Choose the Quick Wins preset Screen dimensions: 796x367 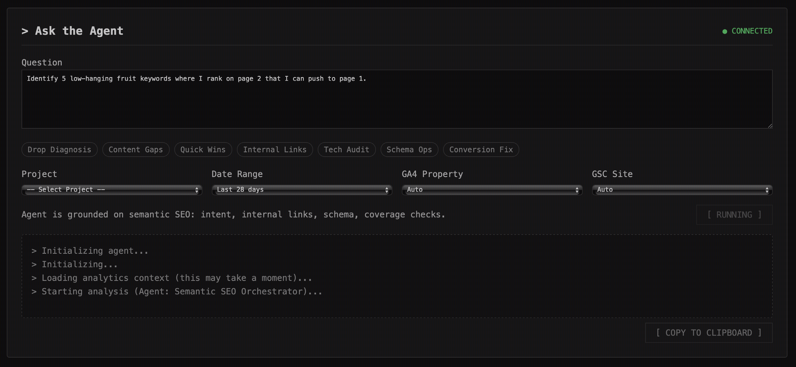click(203, 150)
